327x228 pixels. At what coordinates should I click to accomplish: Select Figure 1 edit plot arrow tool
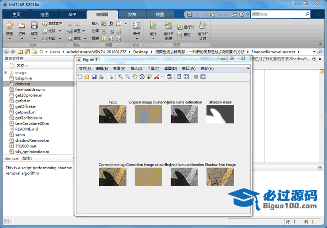click(x=111, y=77)
